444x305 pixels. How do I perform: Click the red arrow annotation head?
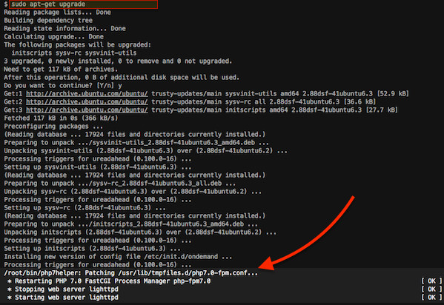tap(268, 264)
